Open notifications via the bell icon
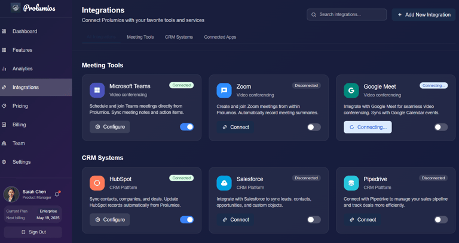The height and width of the screenshot is (243, 459). [x=57, y=194]
